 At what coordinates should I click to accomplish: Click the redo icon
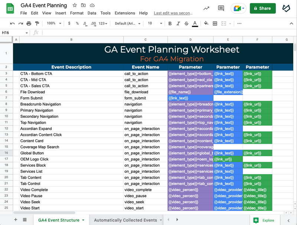click(20, 23)
